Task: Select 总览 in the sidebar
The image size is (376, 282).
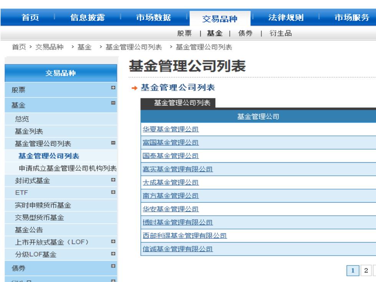Action: 22,119
